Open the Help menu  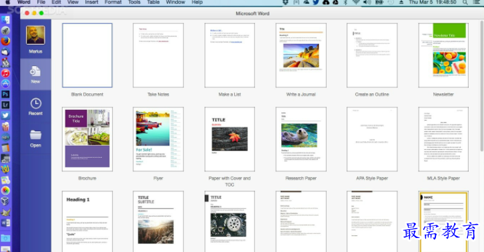(197, 2)
